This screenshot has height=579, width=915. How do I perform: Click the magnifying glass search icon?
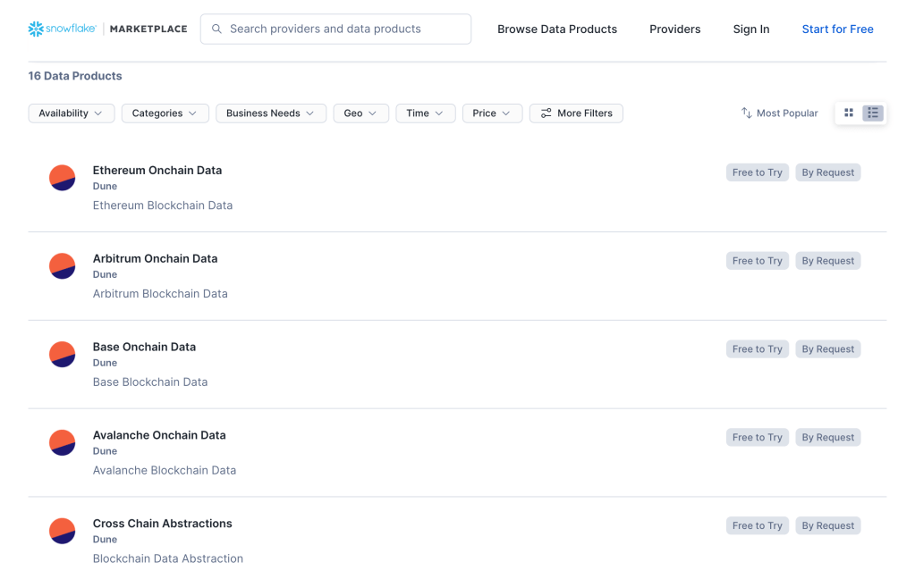(x=216, y=29)
